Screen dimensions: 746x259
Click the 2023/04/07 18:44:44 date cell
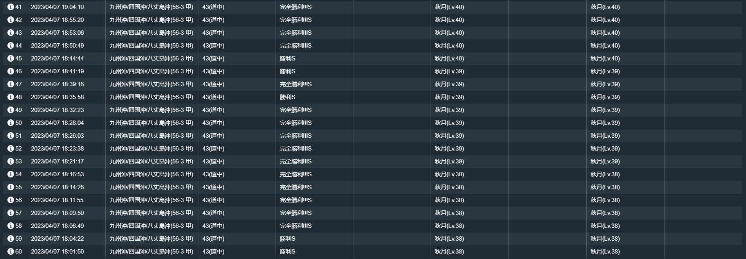[57, 59]
